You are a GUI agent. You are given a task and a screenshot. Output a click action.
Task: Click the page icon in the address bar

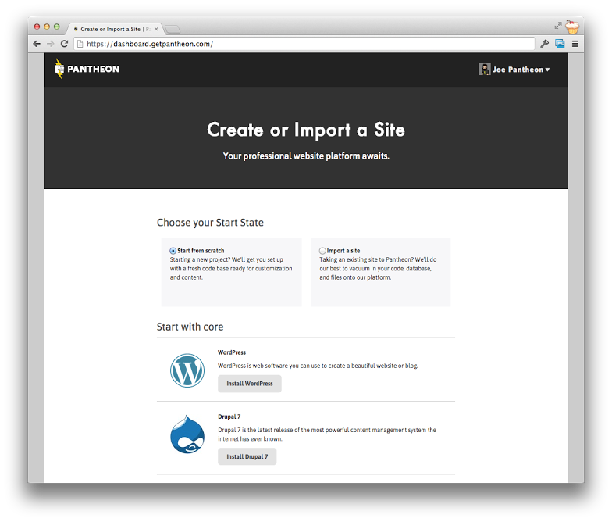point(80,44)
